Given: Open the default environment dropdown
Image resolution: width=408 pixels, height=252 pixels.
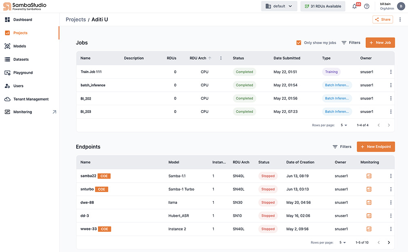Looking at the screenshot, I should [x=279, y=6].
